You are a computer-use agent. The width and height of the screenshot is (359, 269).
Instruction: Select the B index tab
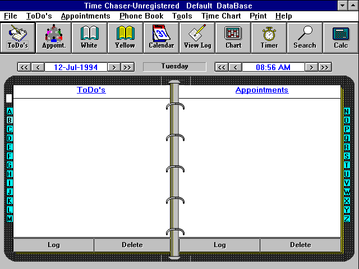click(x=10, y=120)
